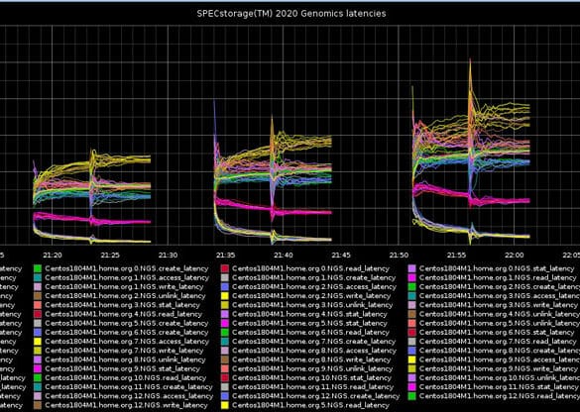Click legend label 9.NGS.write_latency

[499, 368]
